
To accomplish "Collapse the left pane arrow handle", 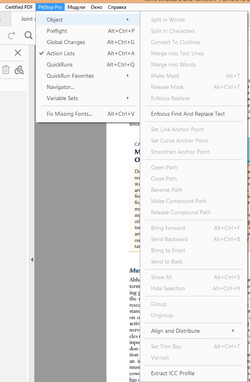I will point(32,260).
